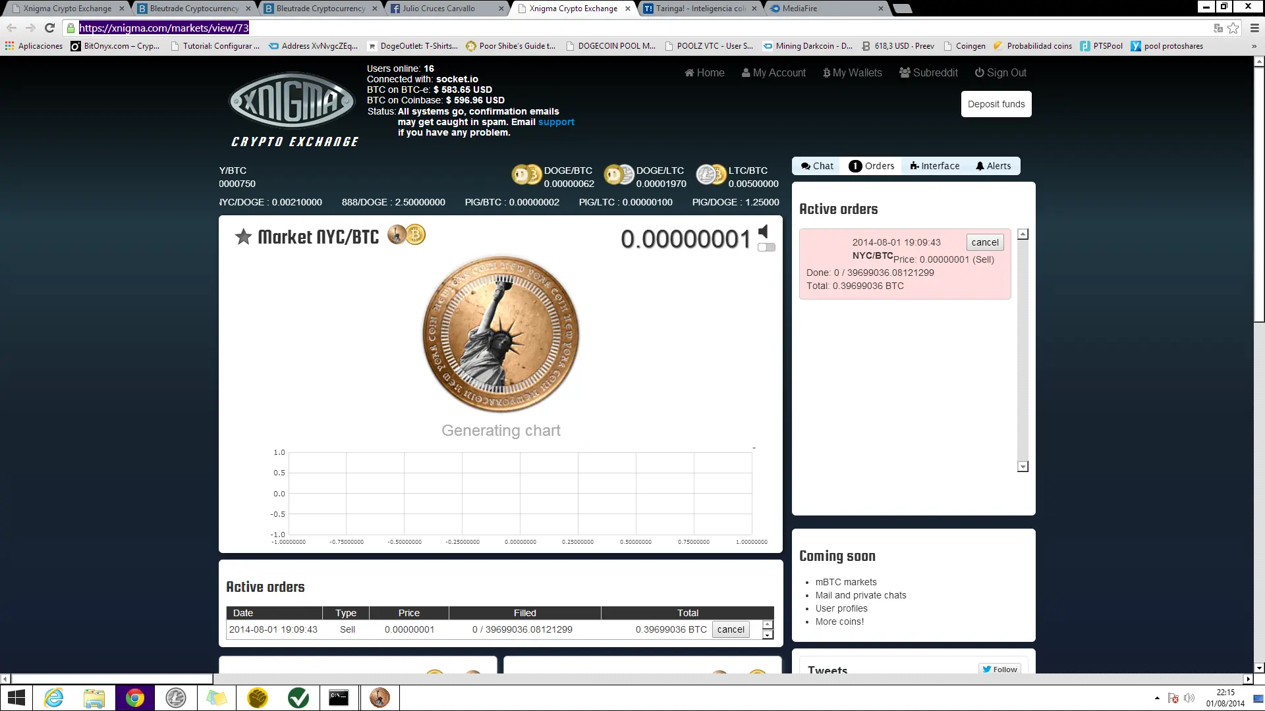The height and width of the screenshot is (711, 1265).
Task: Expand the Active orders scroll stepper arrow
Action: [767, 624]
